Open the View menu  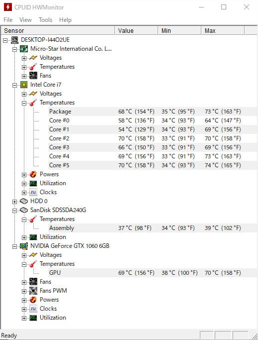25,20
